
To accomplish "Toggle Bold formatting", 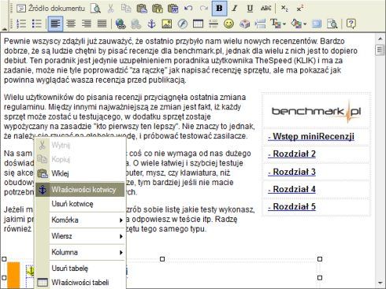I will click(x=219, y=9).
